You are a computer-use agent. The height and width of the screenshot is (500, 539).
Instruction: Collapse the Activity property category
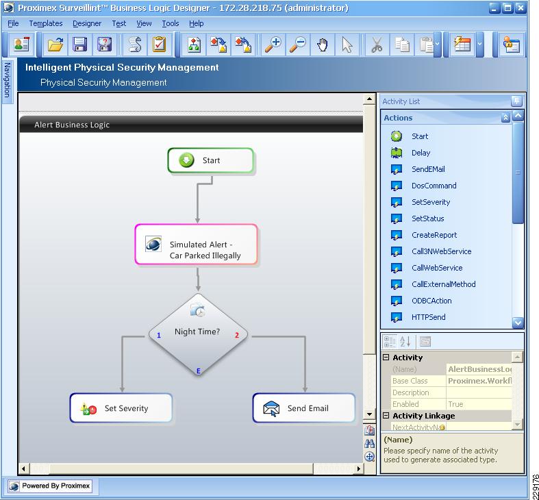click(386, 358)
